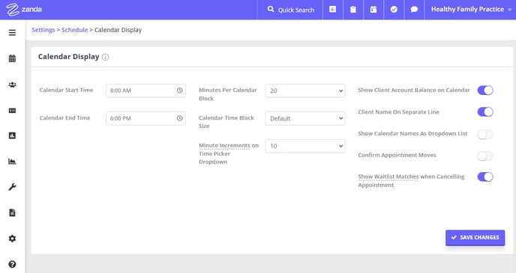Click the help question mark icon

[12, 264]
